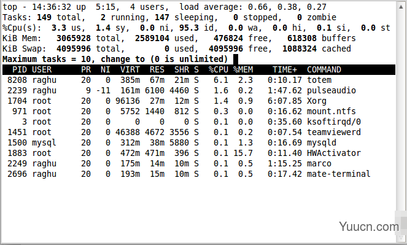Click PID 2696

coord(17,174)
